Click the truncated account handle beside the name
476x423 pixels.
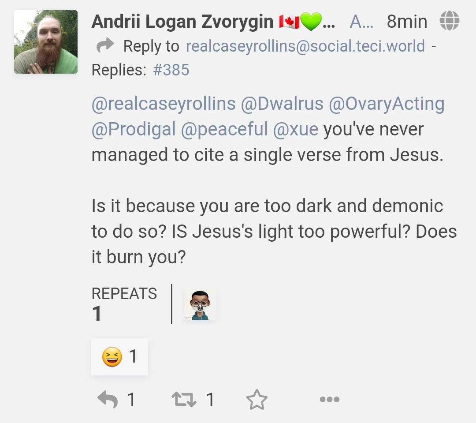(361, 22)
